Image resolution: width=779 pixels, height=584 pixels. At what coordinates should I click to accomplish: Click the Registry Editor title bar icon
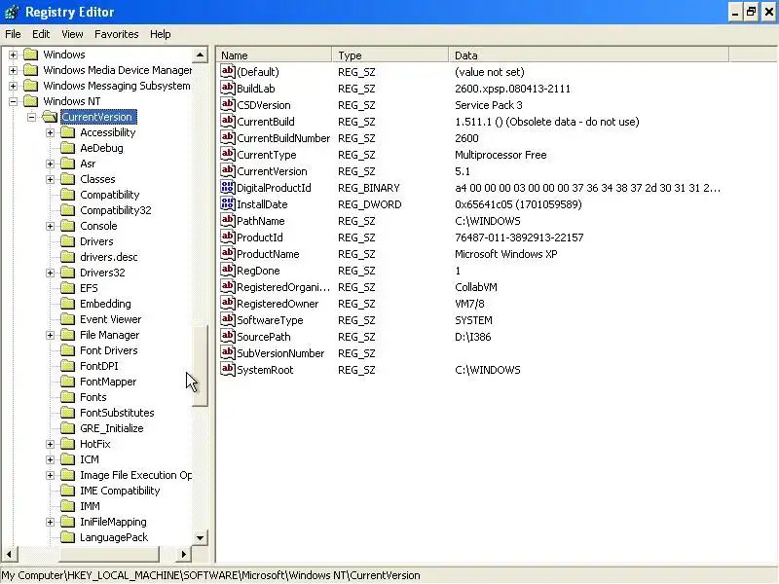tap(12, 12)
